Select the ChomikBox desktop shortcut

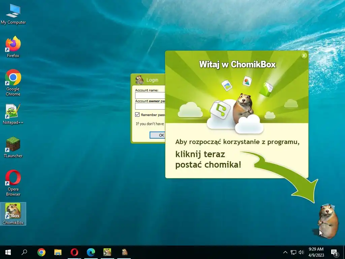[x=13, y=213]
